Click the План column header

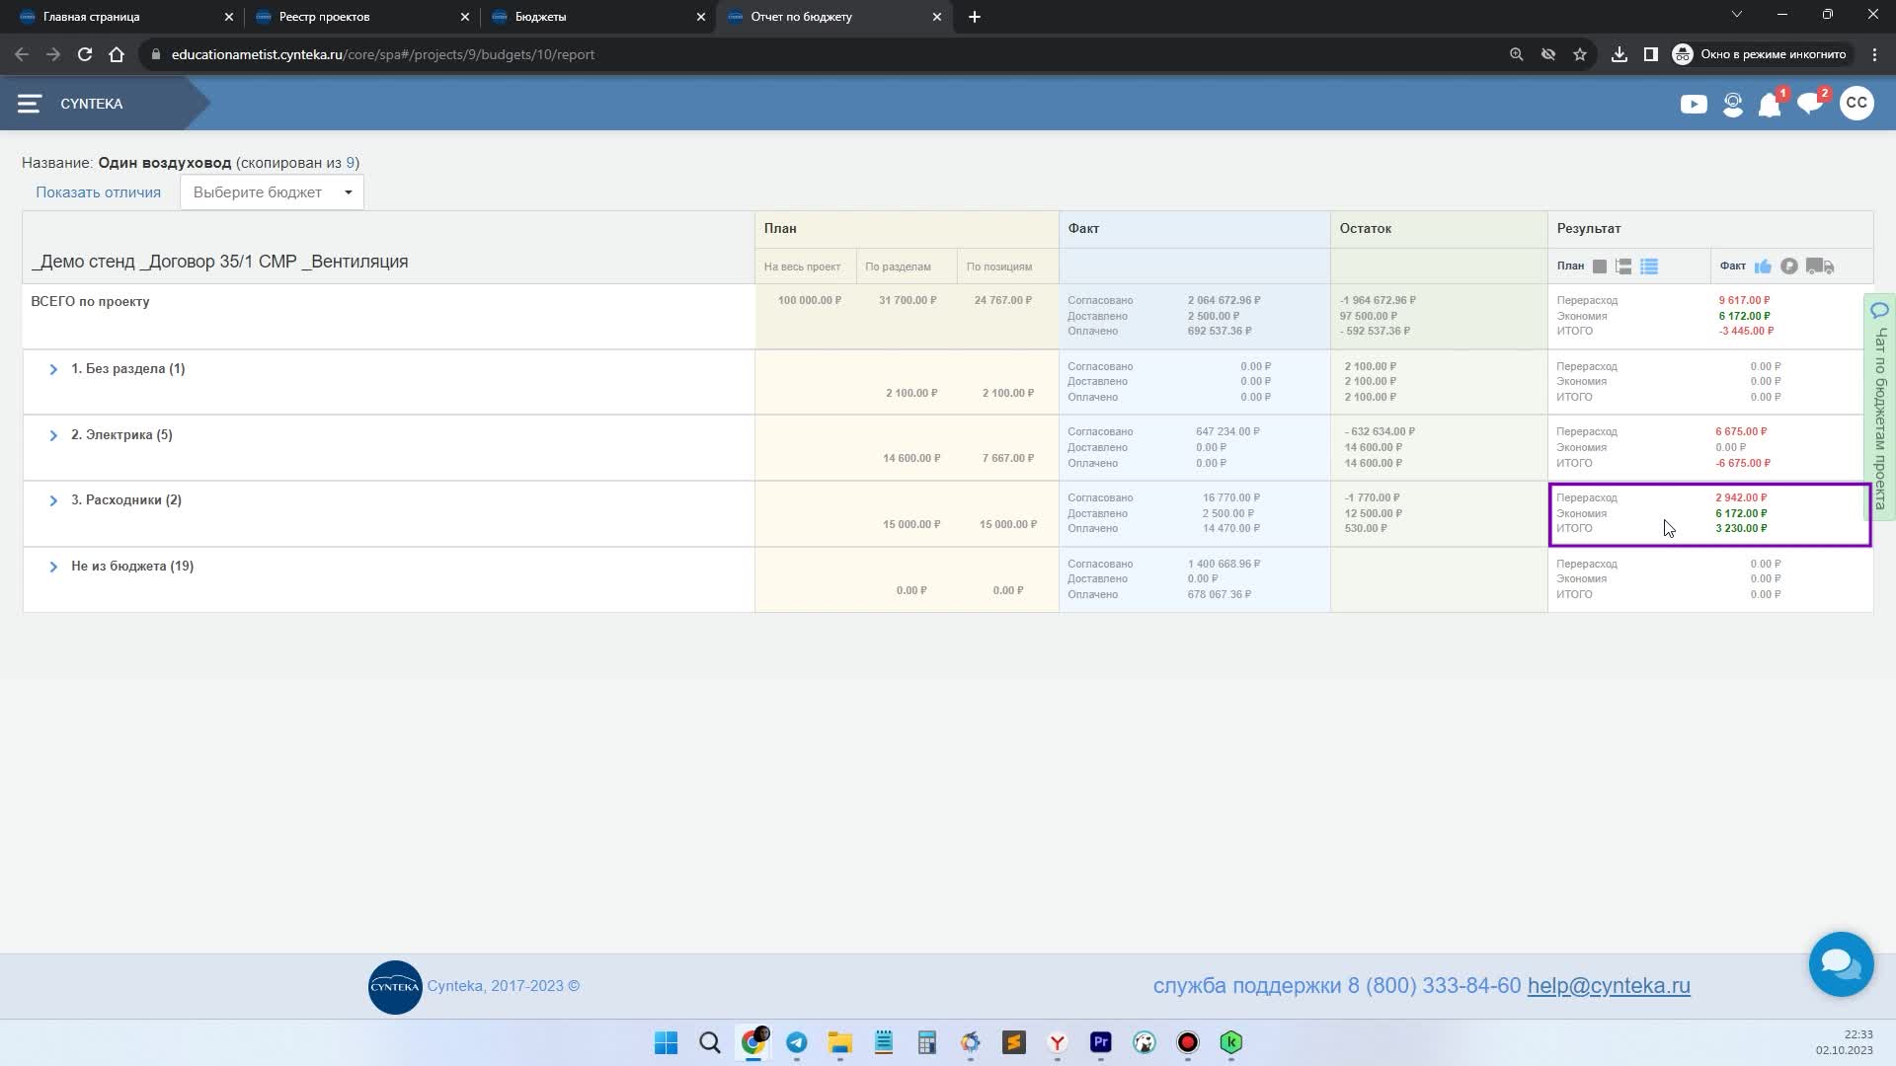[x=907, y=229]
